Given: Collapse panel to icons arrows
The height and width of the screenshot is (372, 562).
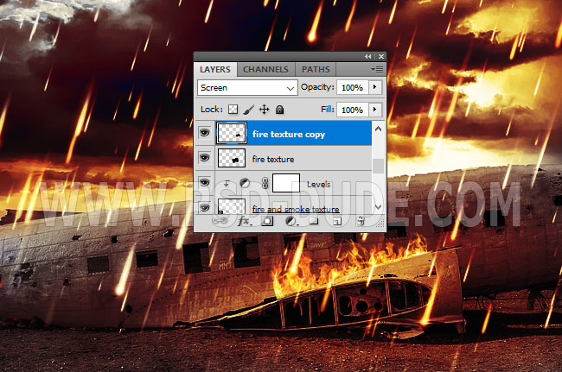Looking at the screenshot, I should 368,56.
